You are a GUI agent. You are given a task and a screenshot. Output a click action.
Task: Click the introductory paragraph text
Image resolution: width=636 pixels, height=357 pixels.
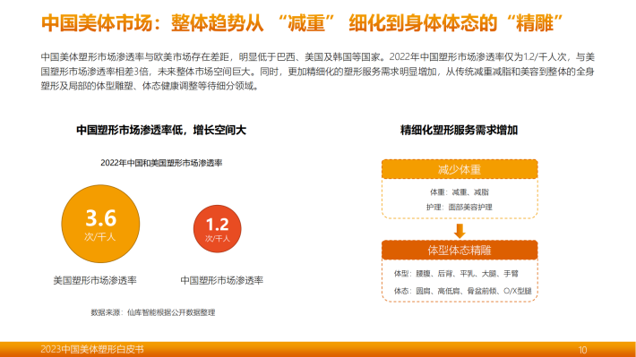click(318, 72)
